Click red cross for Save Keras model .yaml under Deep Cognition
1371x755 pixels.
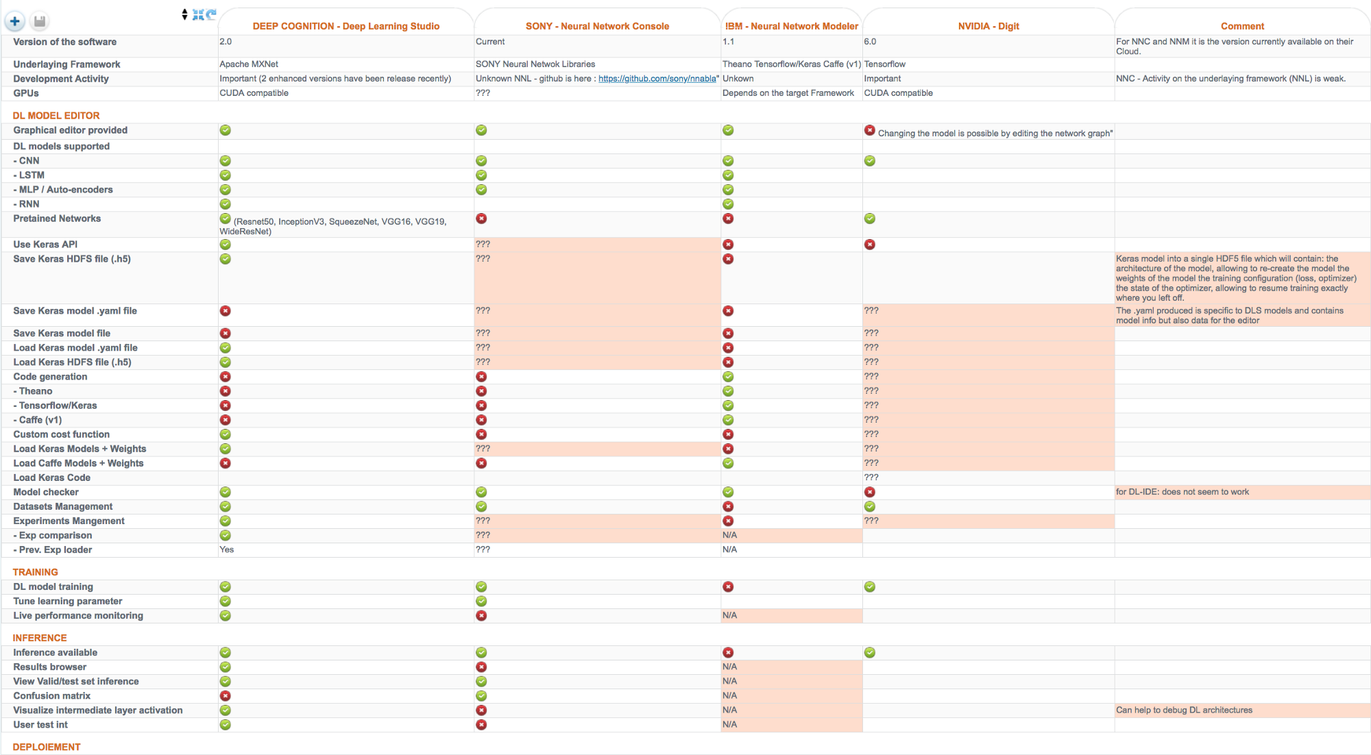coord(226,311)
